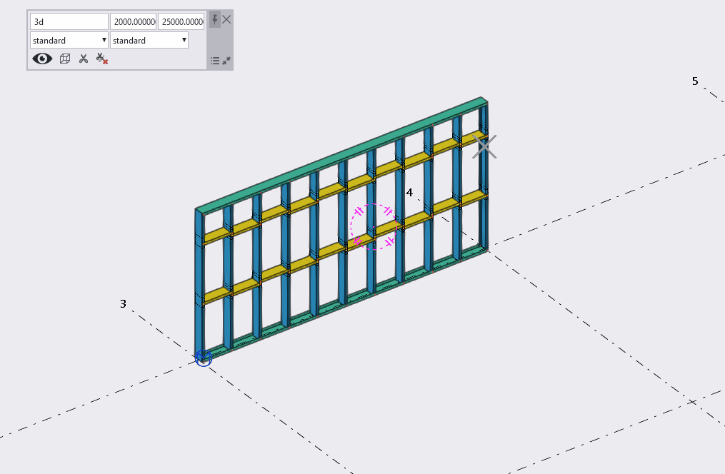Click the view name field containing 3d
725x474 pixels.
pos(69,21)
